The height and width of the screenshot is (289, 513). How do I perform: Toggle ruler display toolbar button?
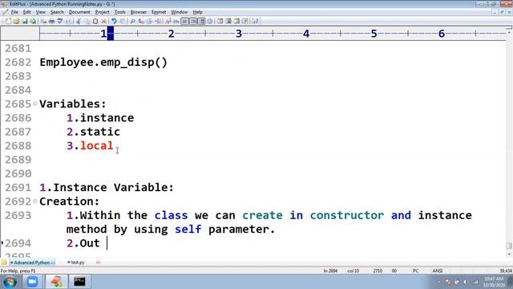[201, 22]
